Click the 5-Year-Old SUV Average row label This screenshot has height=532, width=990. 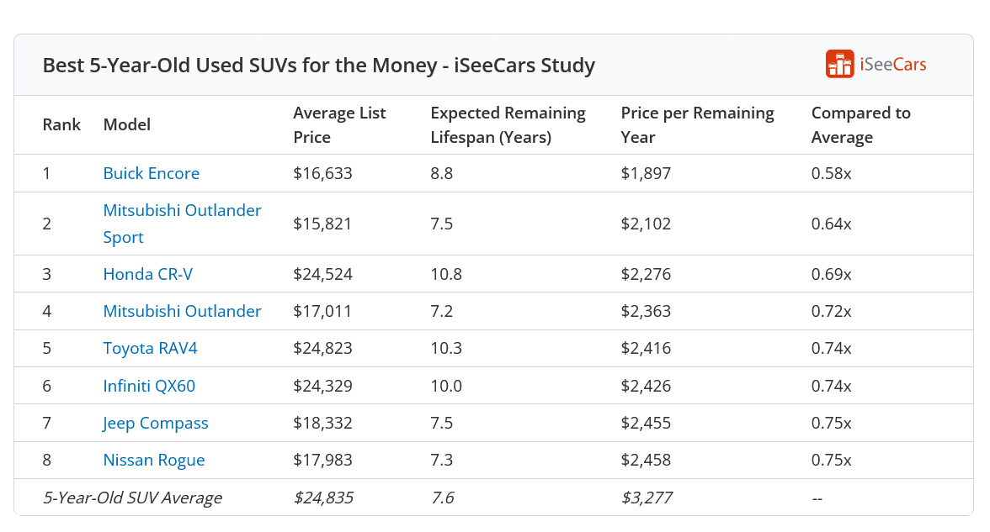click(132, 498)
